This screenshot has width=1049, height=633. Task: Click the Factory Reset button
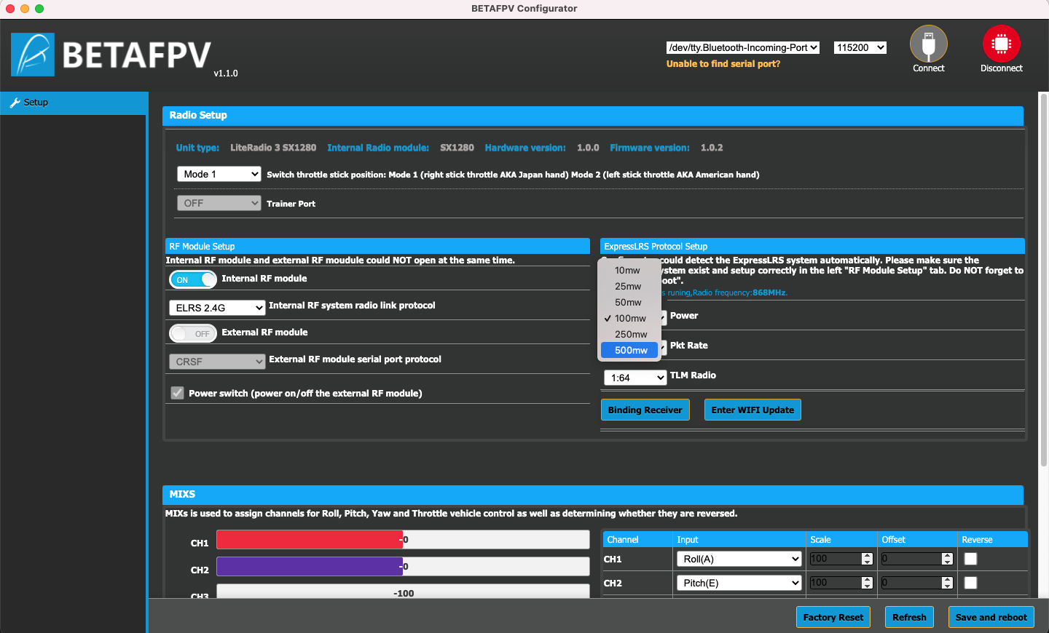(833, 617)
